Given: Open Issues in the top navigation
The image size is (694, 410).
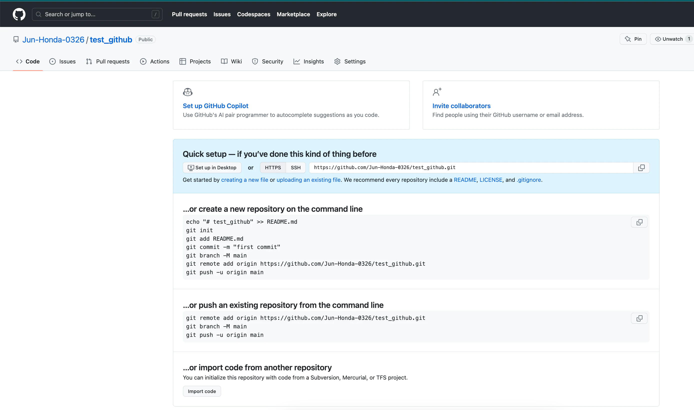Looking at the screenshot, I should 222,14.
